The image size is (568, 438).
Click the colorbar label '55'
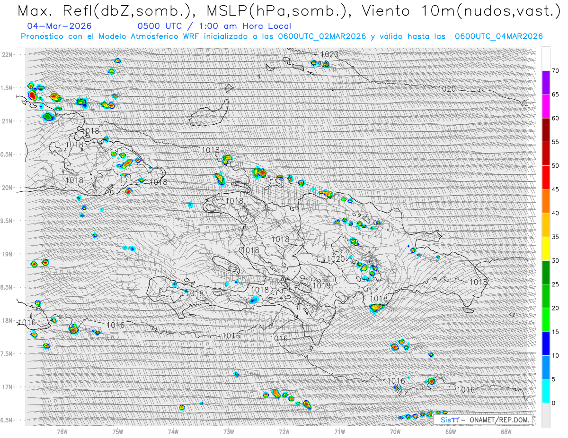point(555,142)
